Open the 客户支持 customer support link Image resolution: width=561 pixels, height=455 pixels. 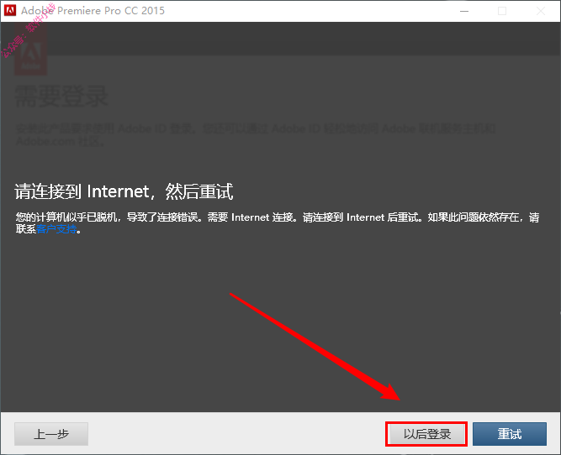click(56, 229)
